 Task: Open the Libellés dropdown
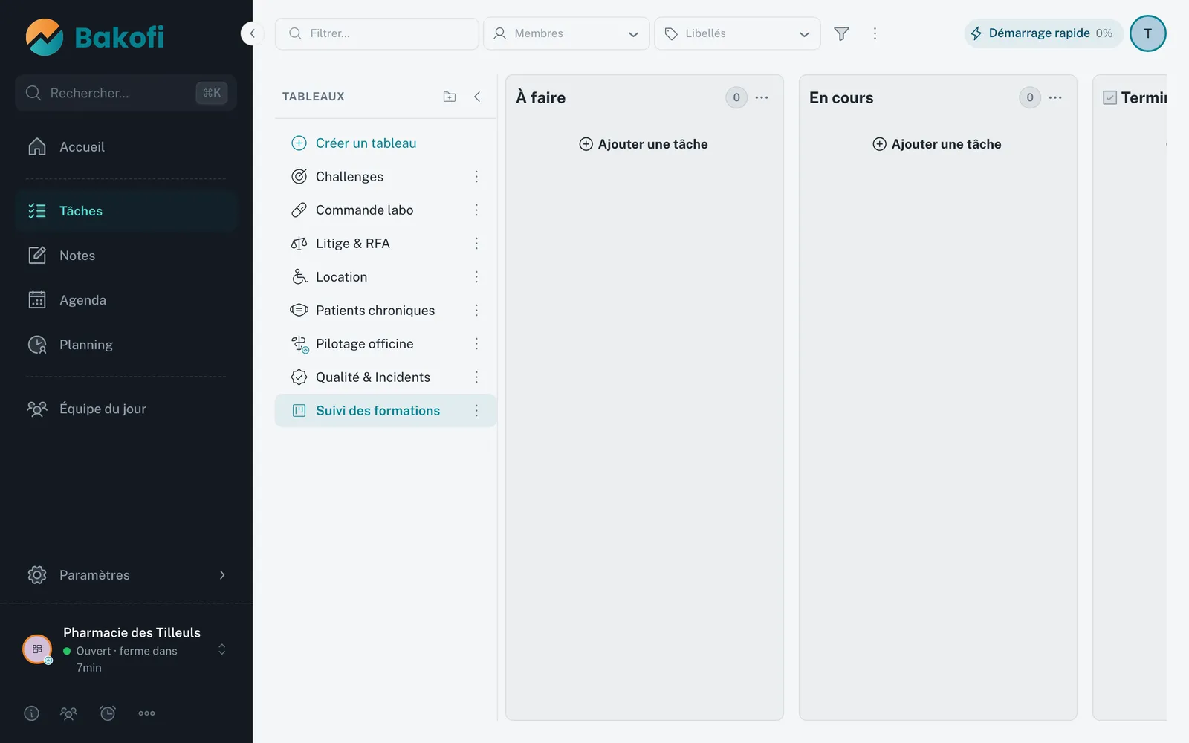coord(737,33)
